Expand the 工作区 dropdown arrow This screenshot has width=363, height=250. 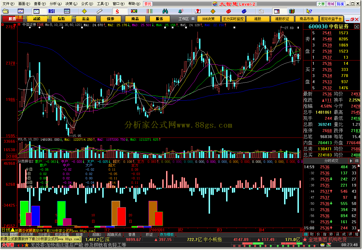192,19
